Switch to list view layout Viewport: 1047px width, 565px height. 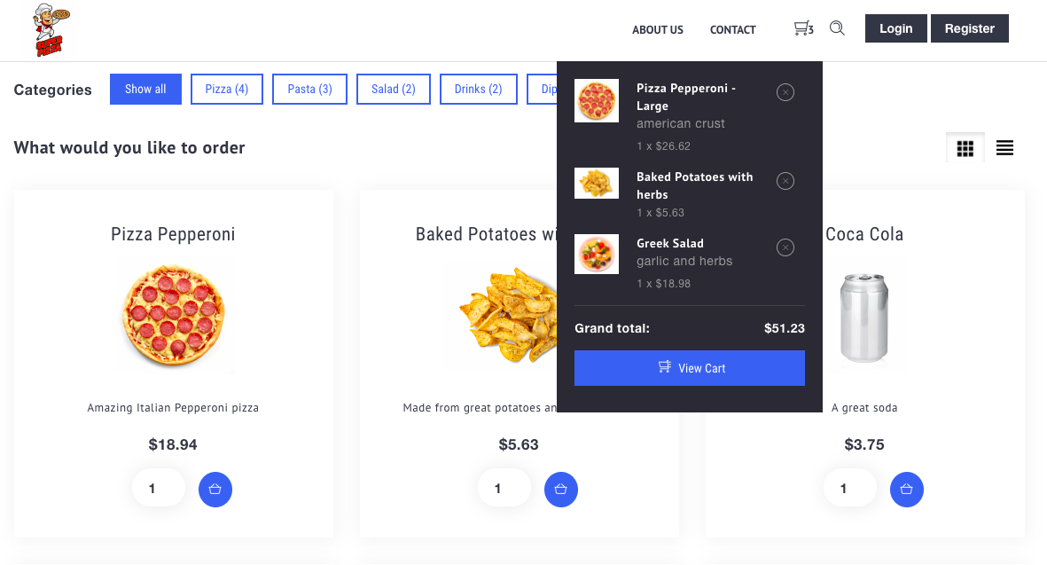[x=1005, y=148]
